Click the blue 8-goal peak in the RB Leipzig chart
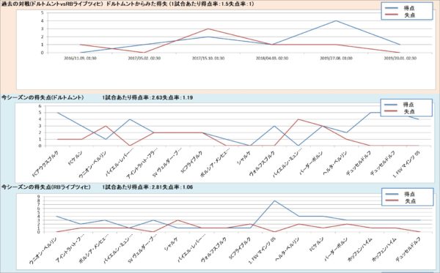The image size is (440, 273). pos(274,201)
